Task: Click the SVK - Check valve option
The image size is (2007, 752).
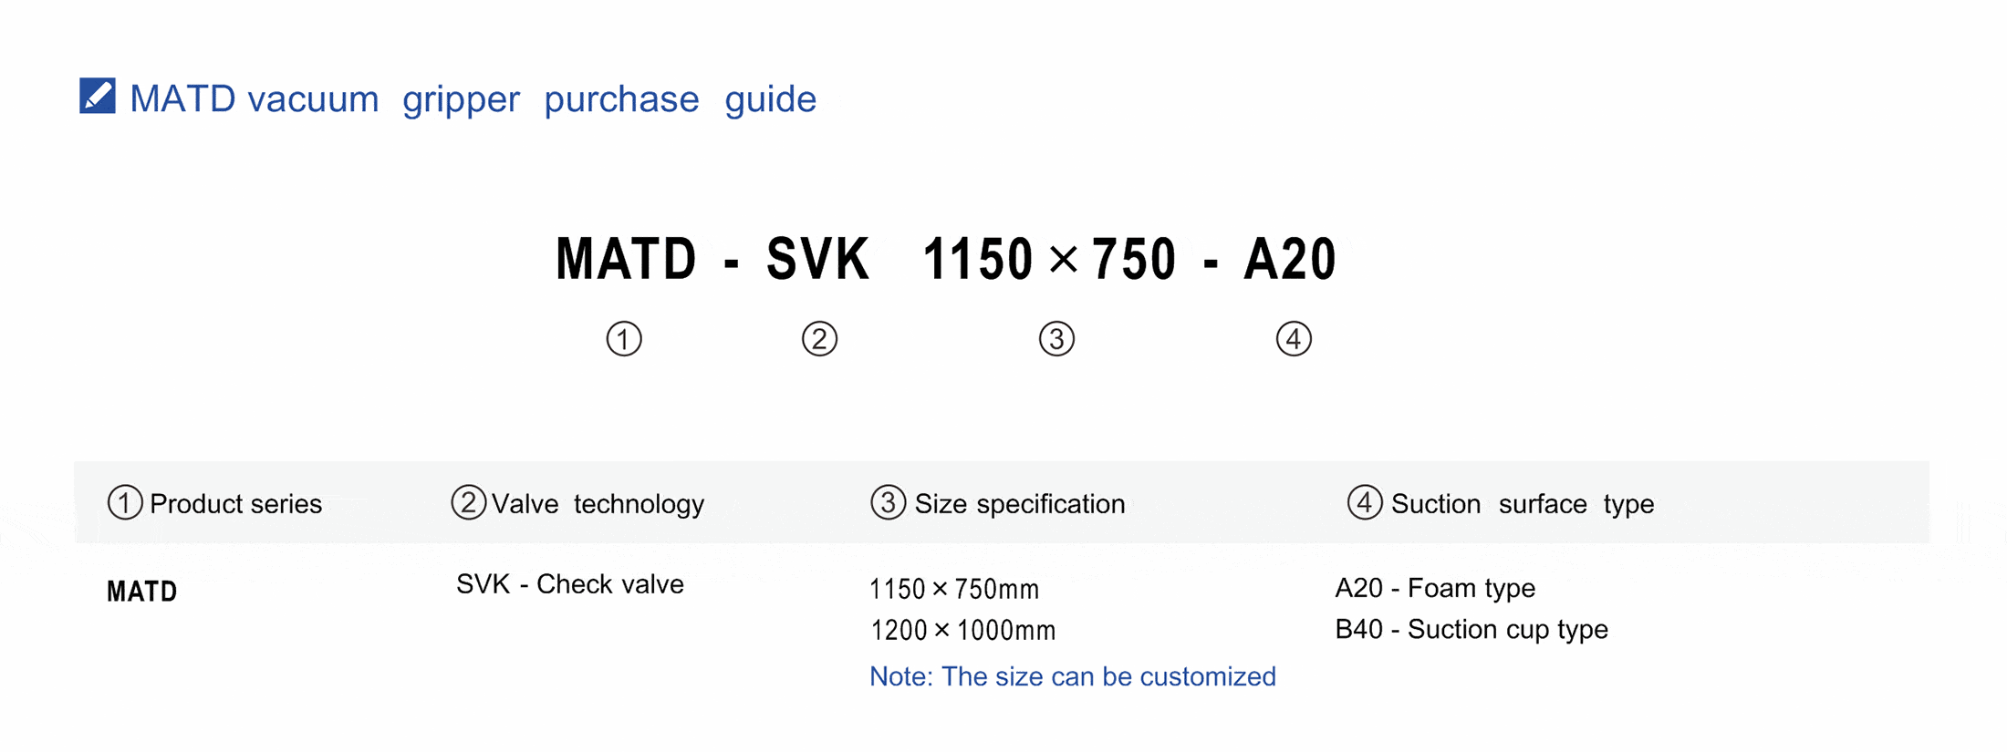Action: [x=569, y=584]
